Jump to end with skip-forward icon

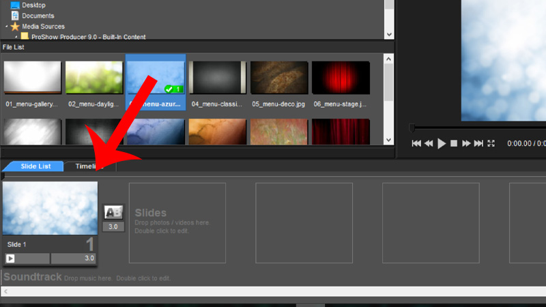(x=479, y=143)
